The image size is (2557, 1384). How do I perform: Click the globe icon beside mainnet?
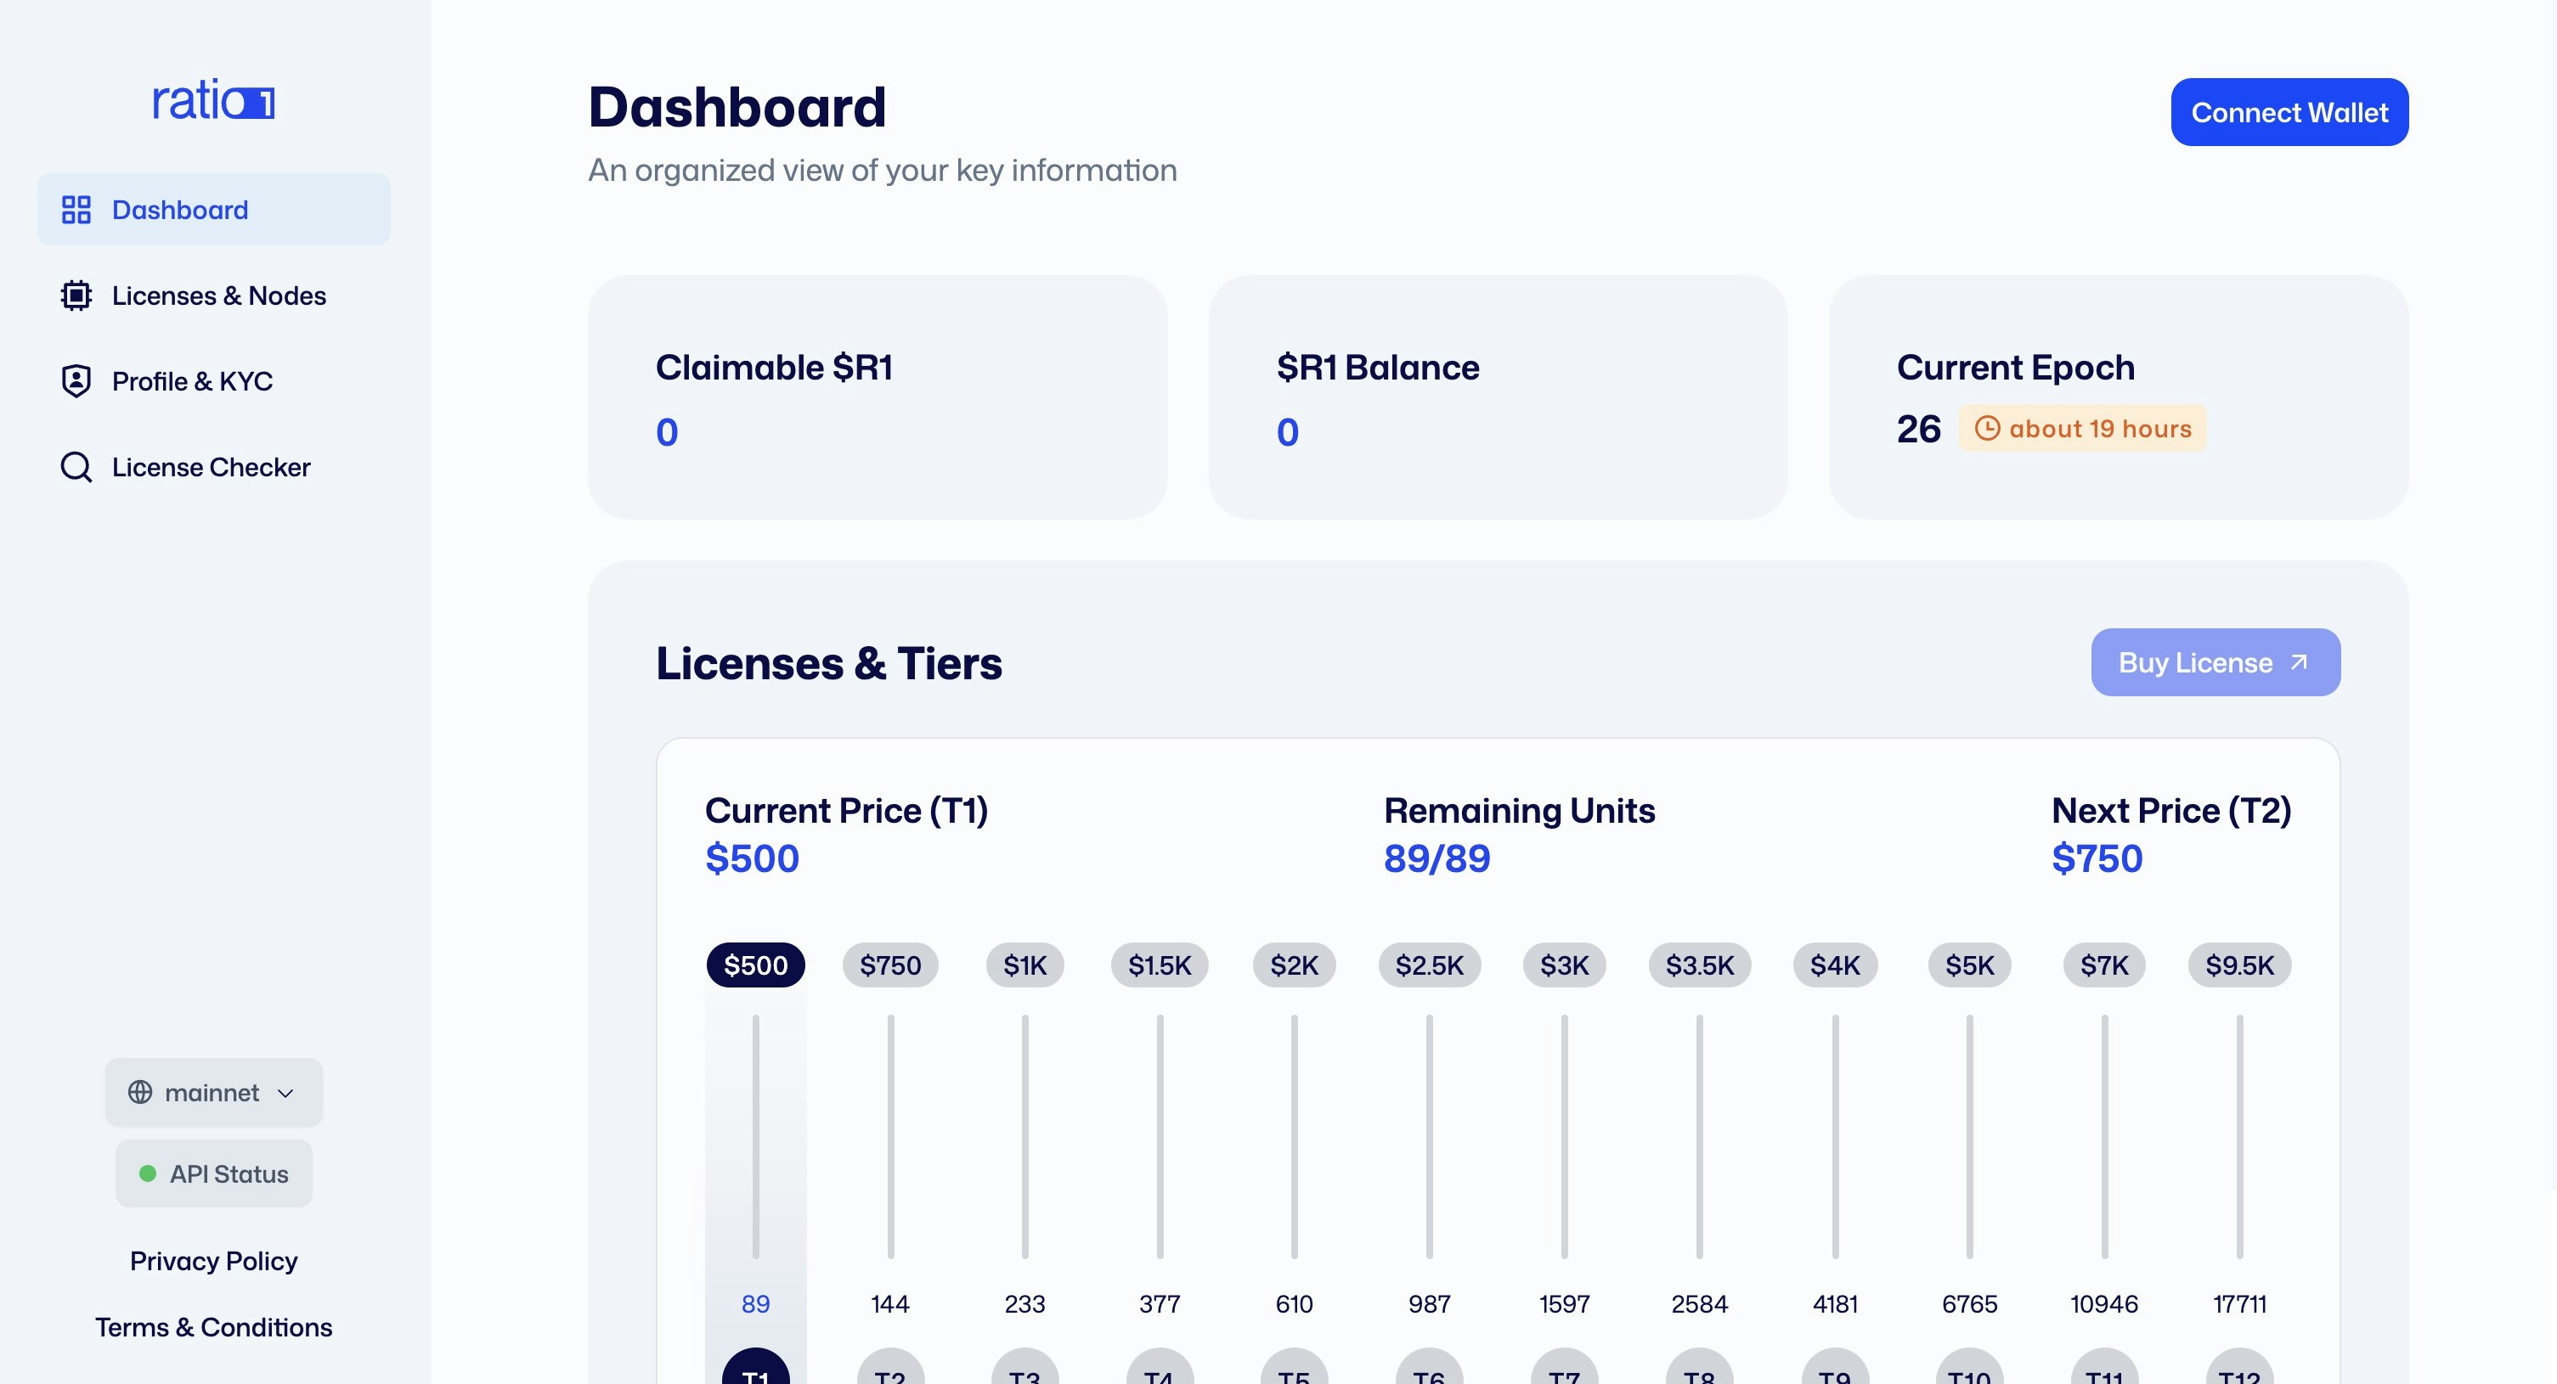[140, 1092]
